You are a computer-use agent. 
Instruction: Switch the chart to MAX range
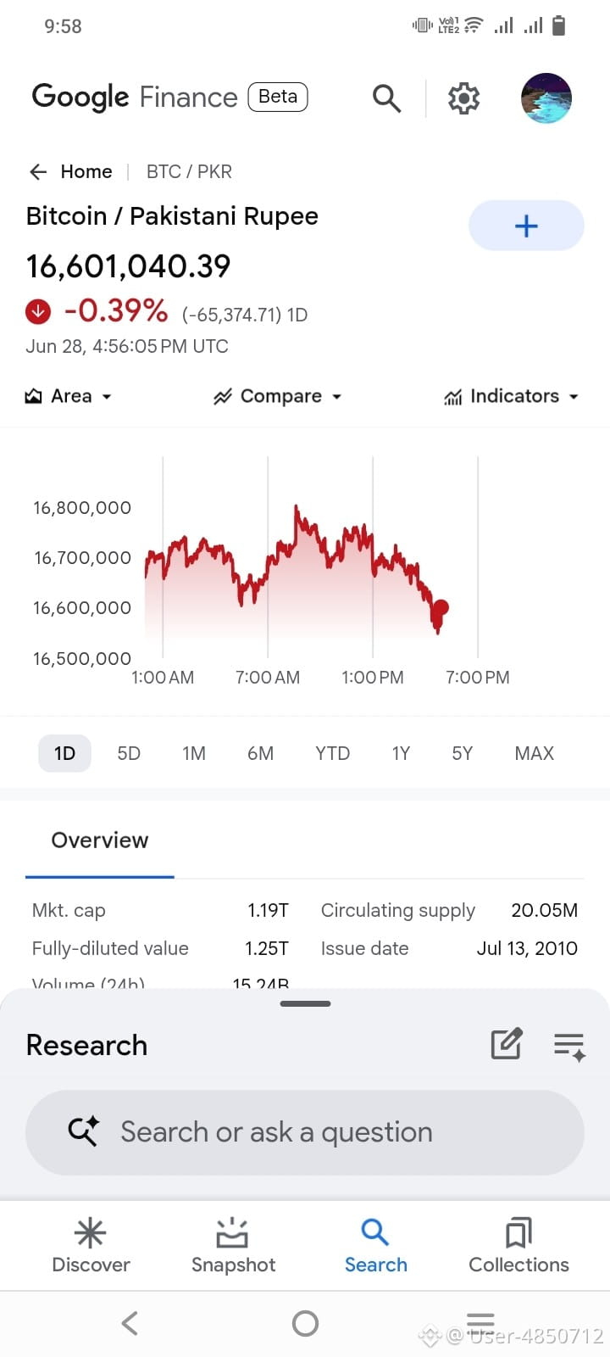pyautogui.click(x=535, y=753)
